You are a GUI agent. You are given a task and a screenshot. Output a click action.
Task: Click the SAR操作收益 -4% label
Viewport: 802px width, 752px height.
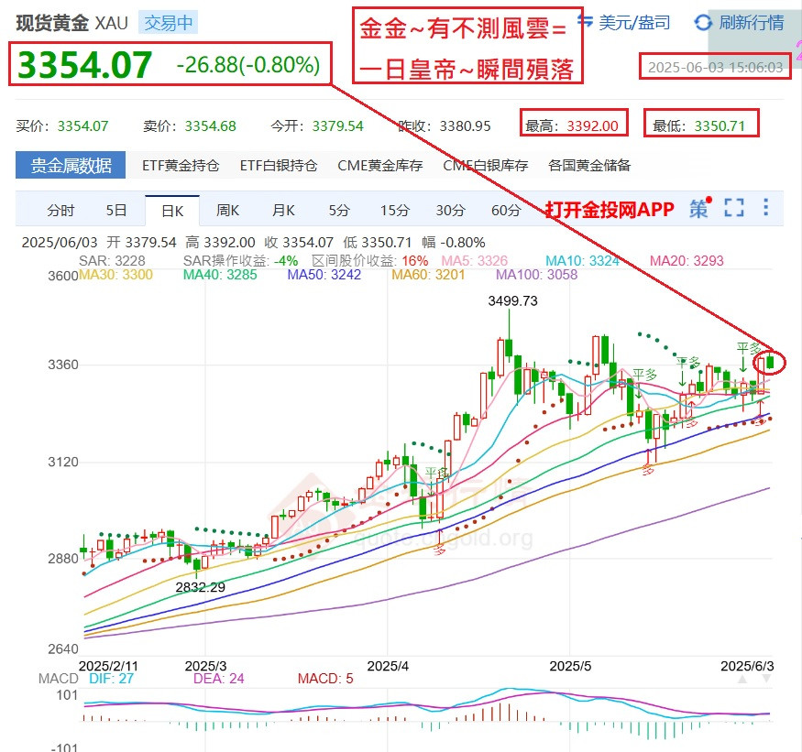point(240,261)
